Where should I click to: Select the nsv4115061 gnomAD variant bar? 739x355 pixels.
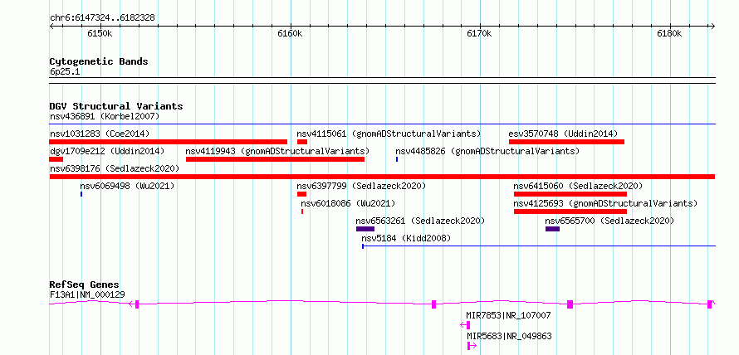[x=302, y=142]
